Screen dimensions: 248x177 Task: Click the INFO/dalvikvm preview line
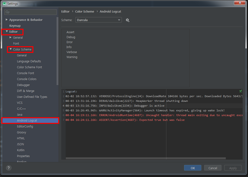pyautogui.click(x=115, y=106)
